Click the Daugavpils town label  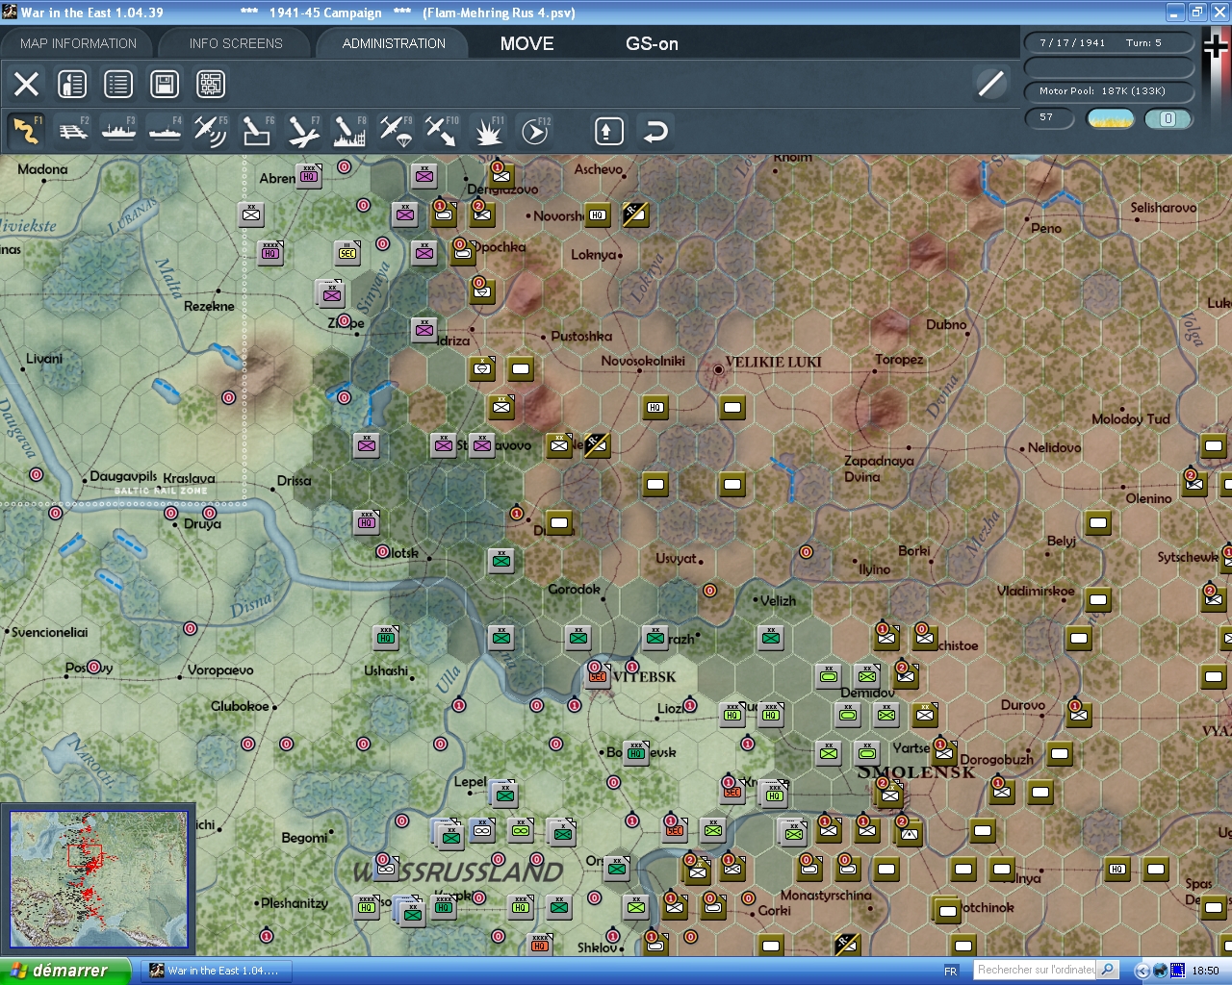[123, 476]
